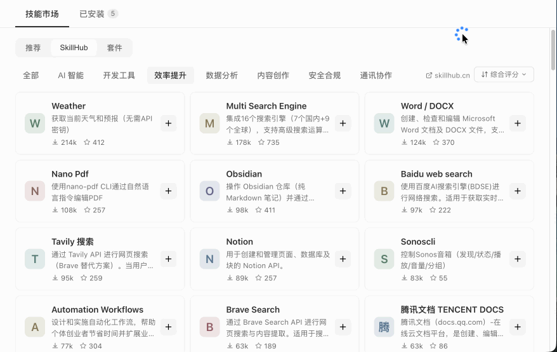557x352 pixels.
Task: Open the Weather skill title
Action: [69, 106]
